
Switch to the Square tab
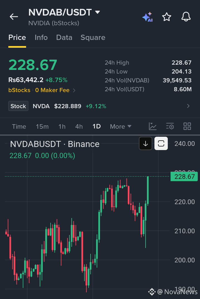(x=93, y=37)
